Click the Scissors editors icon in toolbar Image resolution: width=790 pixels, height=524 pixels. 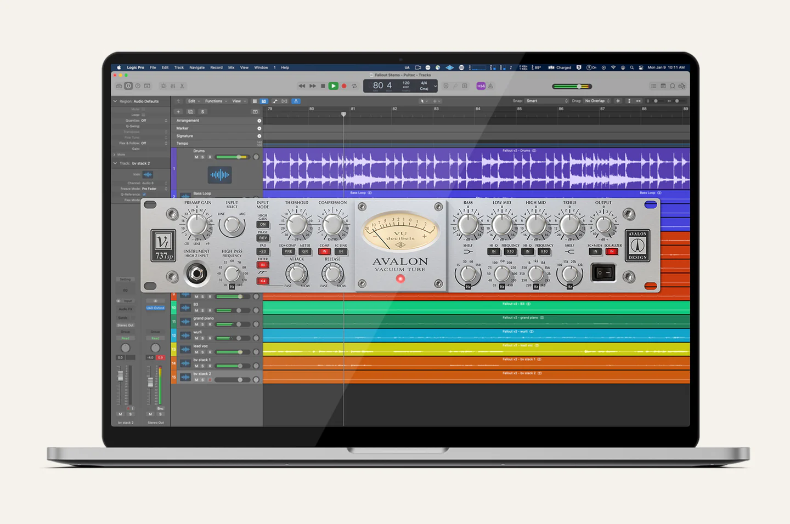(182, 86)
